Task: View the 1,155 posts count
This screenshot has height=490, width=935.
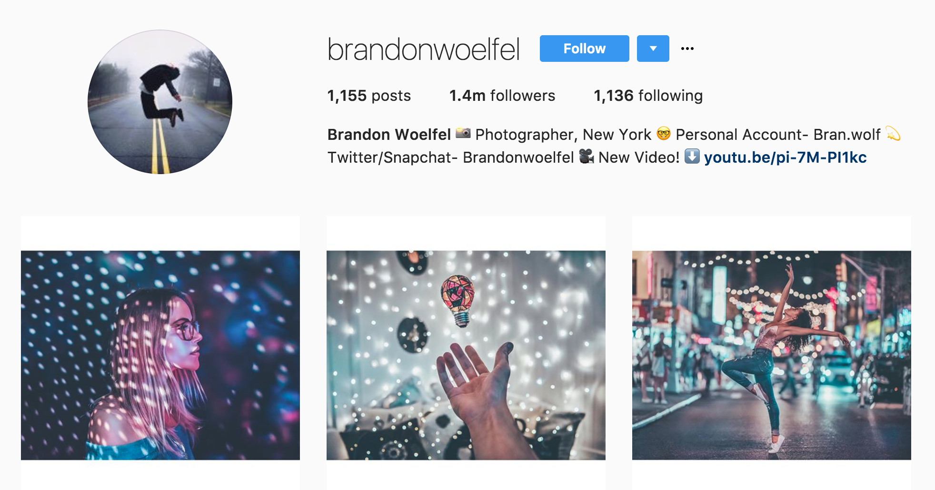Action: [x=369, y=96]
